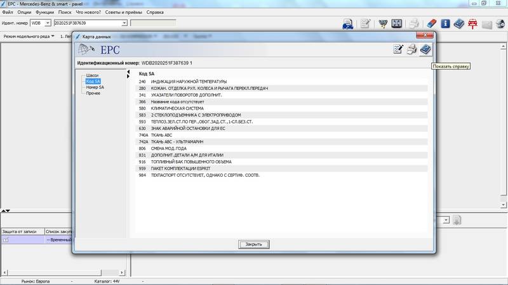Click the greyed folder icon in main toolbar
508x285 pixels.
point(486,24)
